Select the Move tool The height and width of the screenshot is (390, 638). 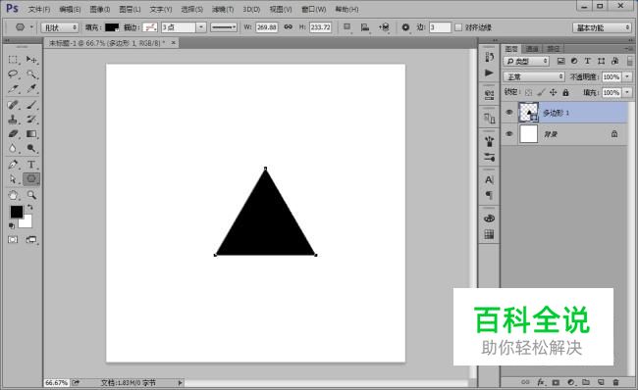tap(31, 60)
